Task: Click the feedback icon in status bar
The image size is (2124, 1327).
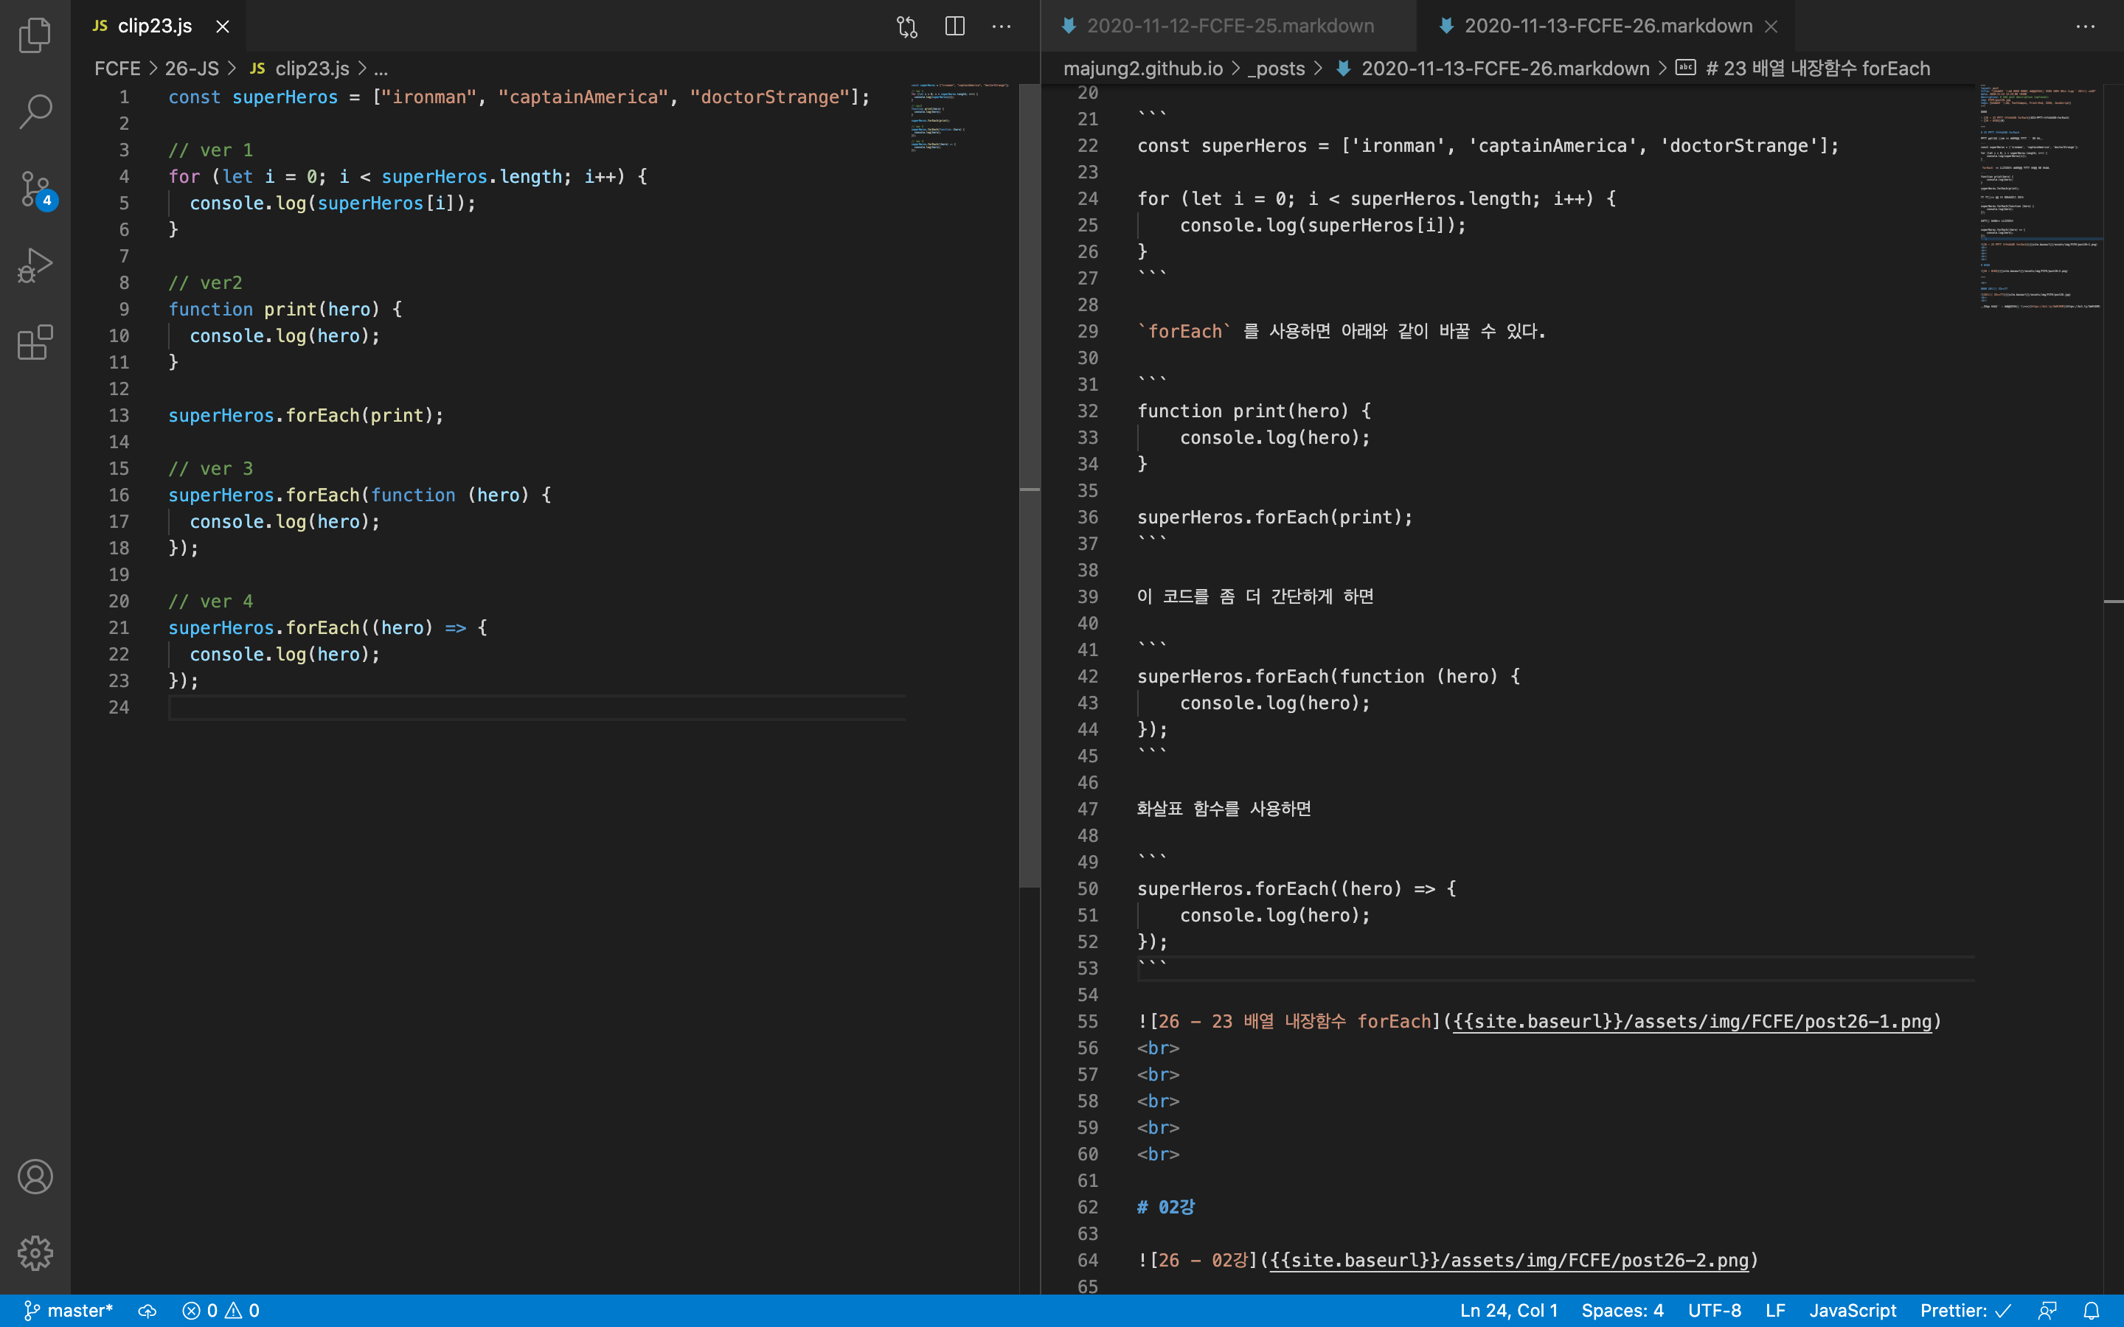Action: (2047, 1310)
